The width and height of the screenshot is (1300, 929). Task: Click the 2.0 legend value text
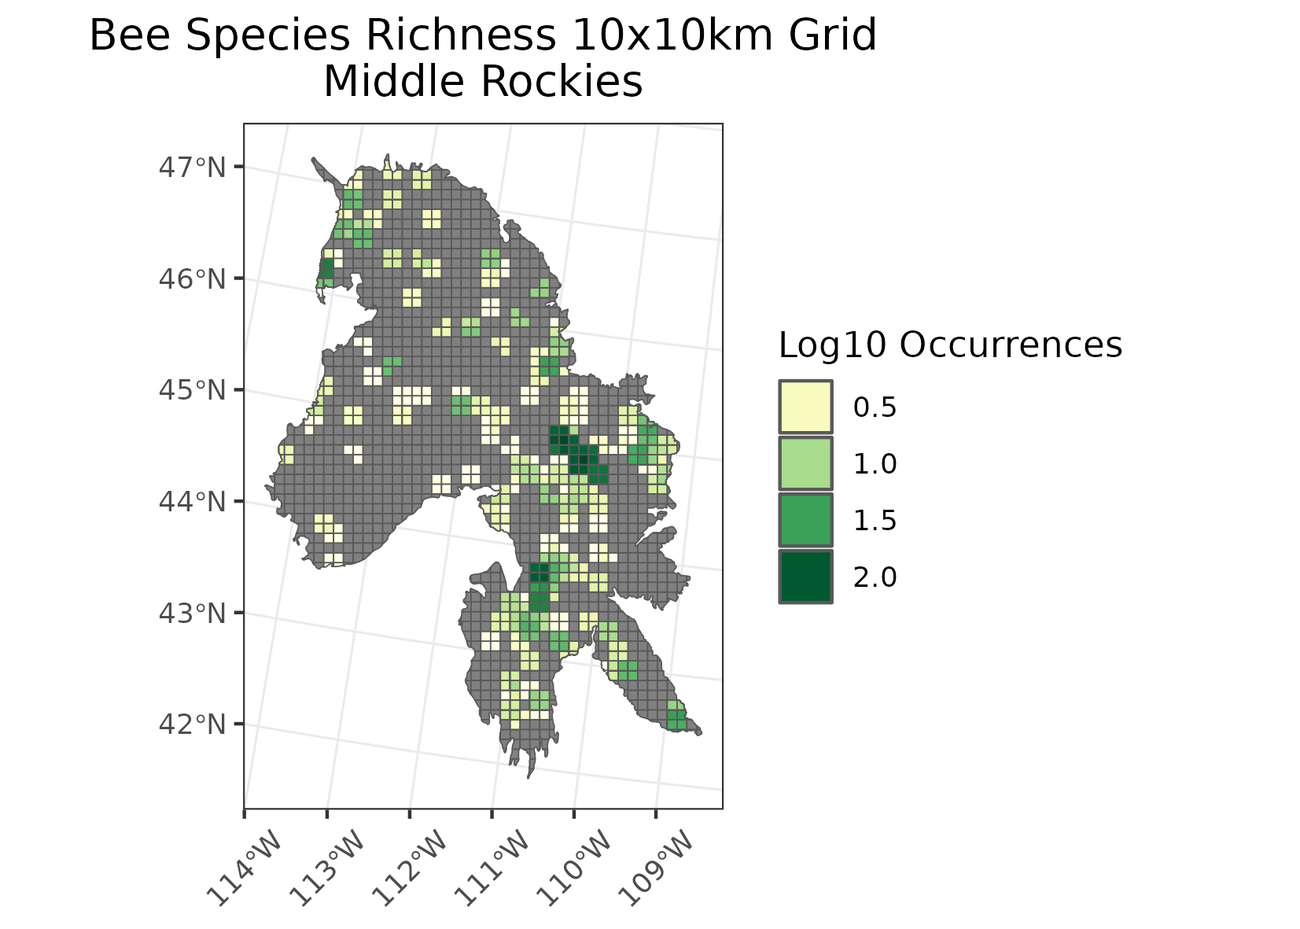[x=875, y=577]
